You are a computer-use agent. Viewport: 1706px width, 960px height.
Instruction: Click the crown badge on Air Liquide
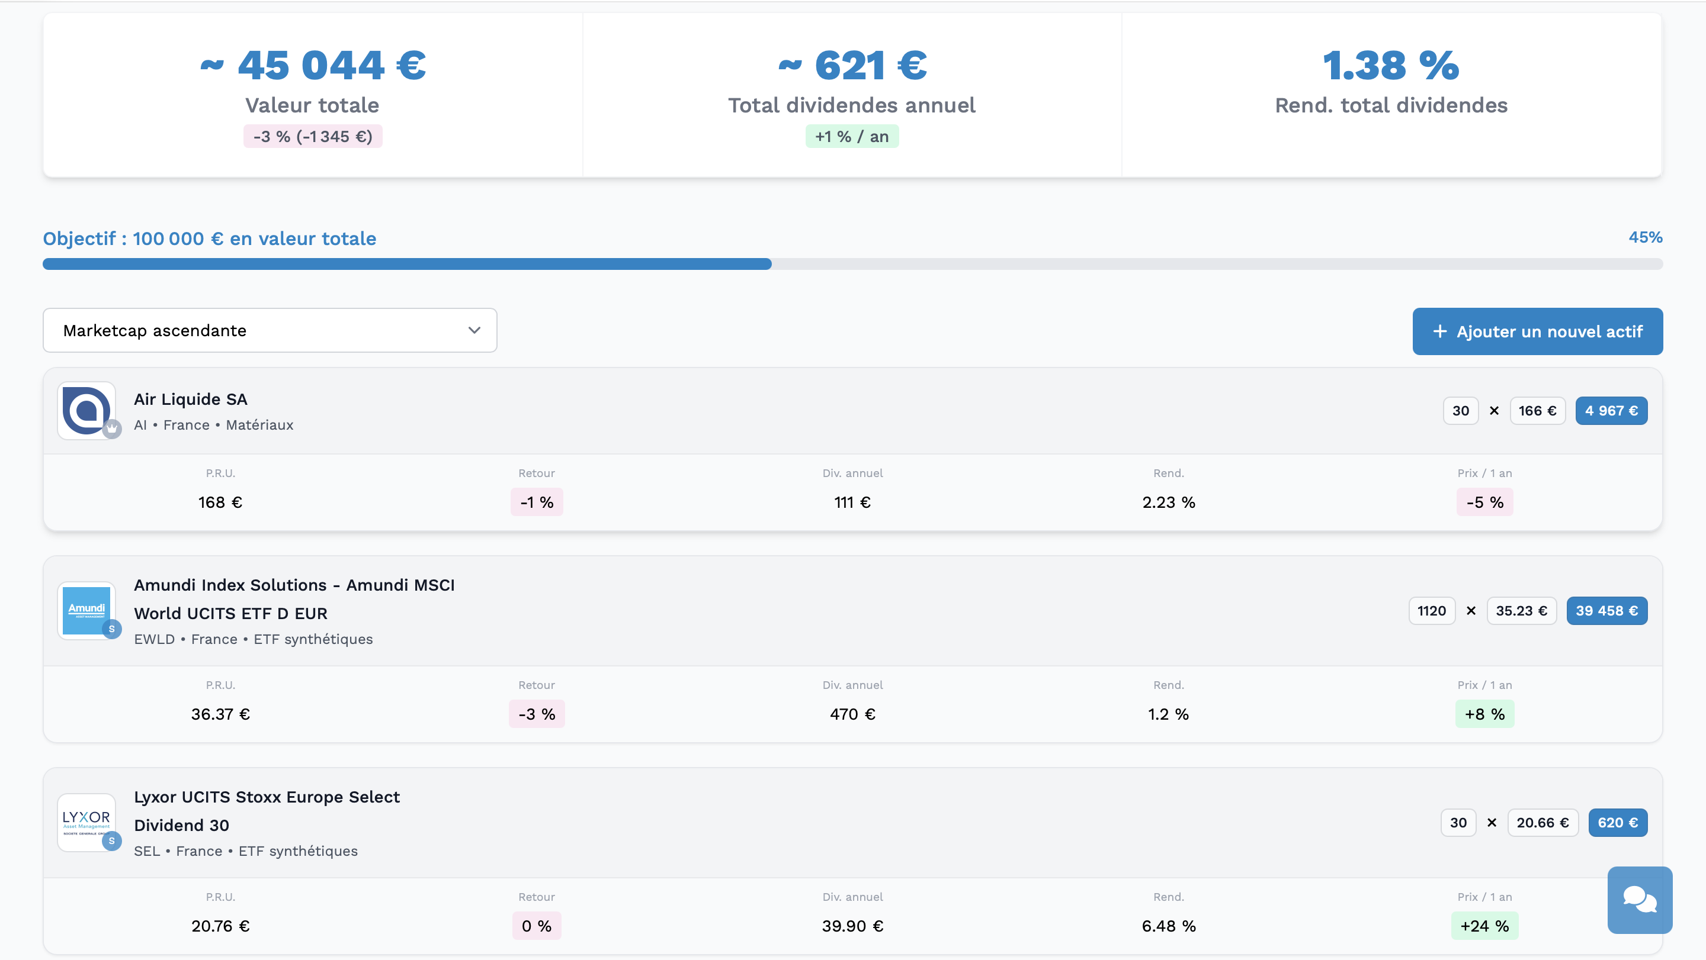coord(112,429)
